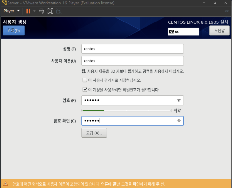Open the 고급 (A)... advanced settings

pos(94,133)
